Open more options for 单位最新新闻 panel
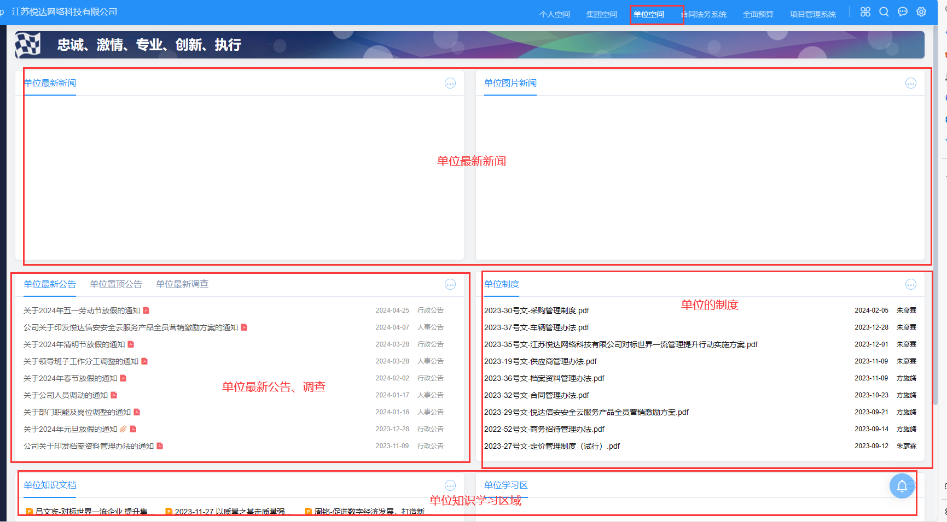Screen dimensions: 947x522 pos(450,83)
